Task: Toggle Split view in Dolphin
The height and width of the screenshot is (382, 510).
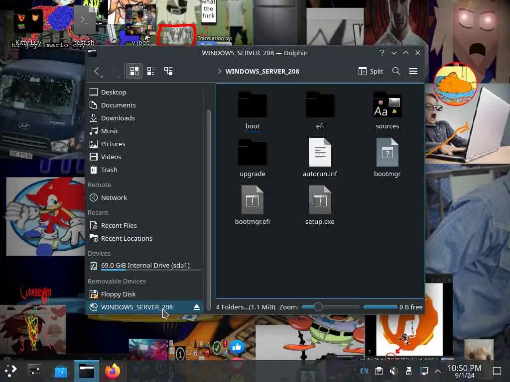Action: [x=371, y=71]
